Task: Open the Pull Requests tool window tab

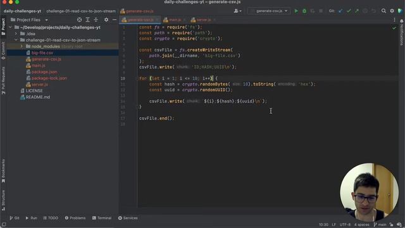Action: pyautogui.click(x=3, y=80)
